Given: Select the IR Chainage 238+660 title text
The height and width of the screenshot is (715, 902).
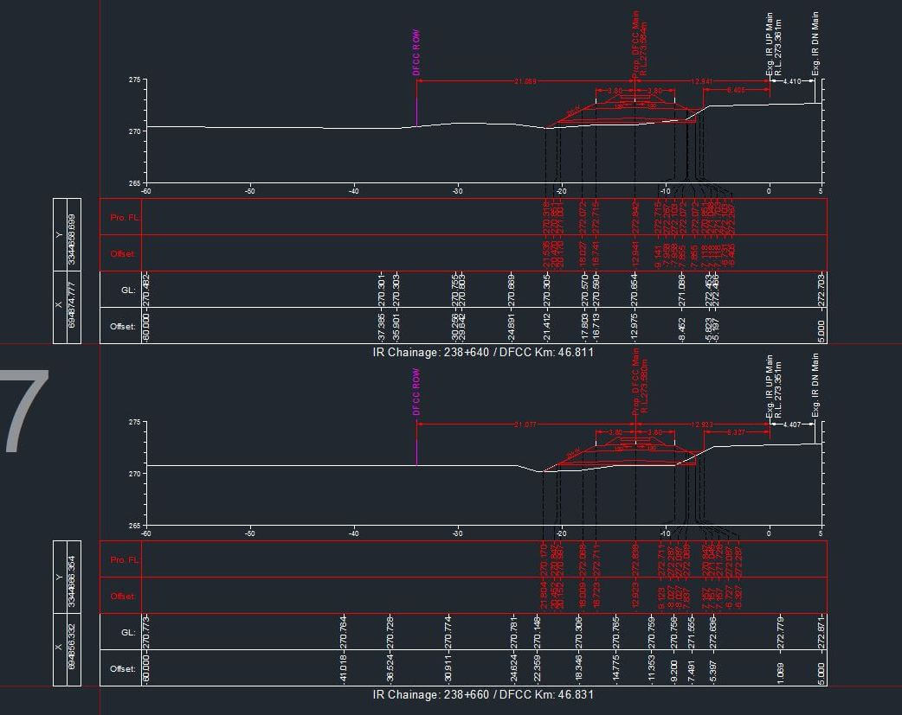Looking at the screenshot, I should (483, 694).
